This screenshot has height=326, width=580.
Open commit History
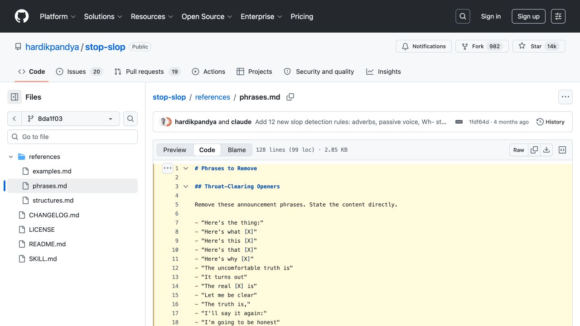coord(551,122)
